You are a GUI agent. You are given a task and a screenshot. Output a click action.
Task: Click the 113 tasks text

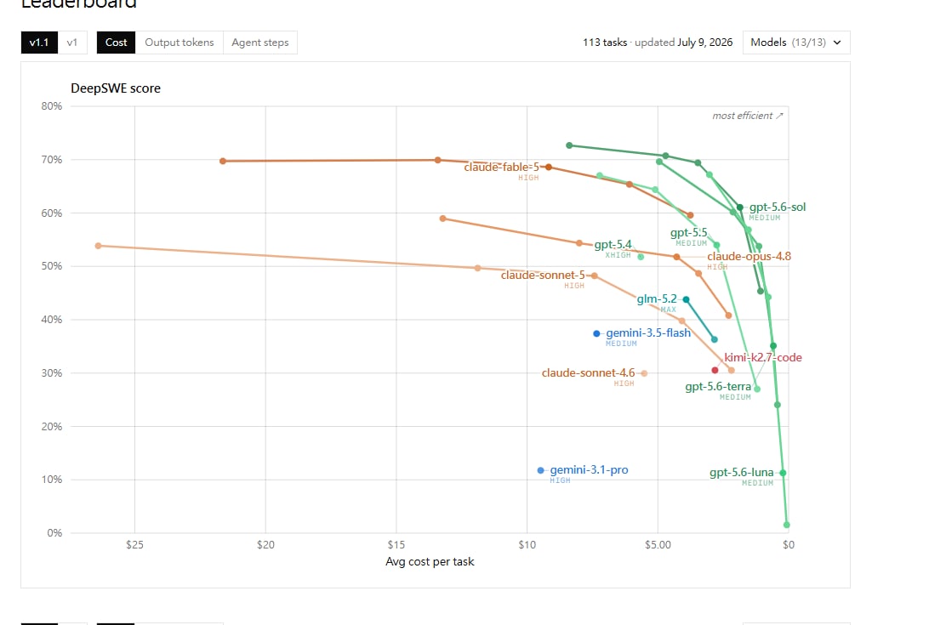click(x=605, y=43)
